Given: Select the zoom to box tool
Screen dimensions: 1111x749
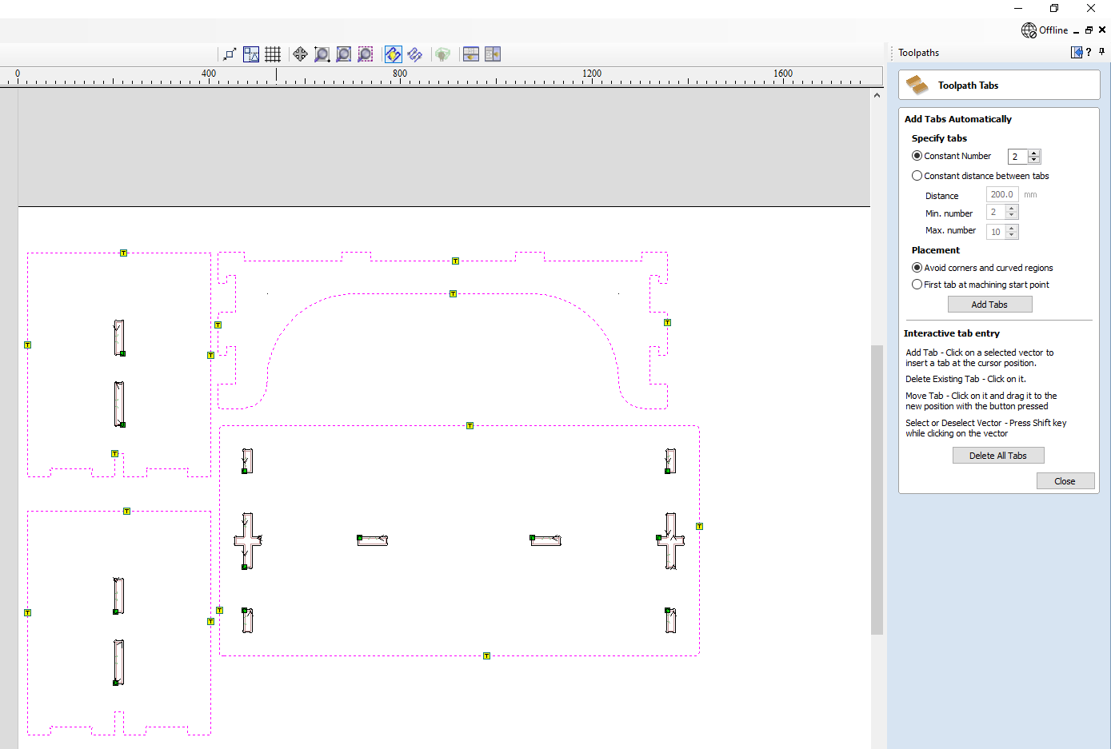Looking at the screenshot, I should click(322, 54).
